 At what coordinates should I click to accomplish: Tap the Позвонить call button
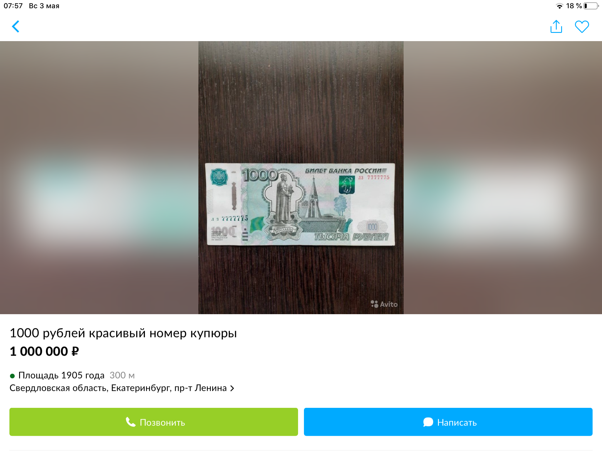[x=153, y=422]
